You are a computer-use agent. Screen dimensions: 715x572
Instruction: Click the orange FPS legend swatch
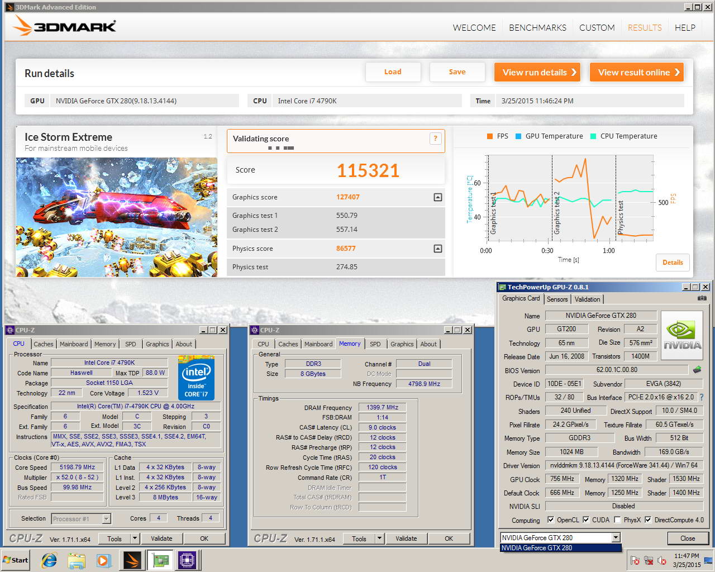tap(490, 136)
